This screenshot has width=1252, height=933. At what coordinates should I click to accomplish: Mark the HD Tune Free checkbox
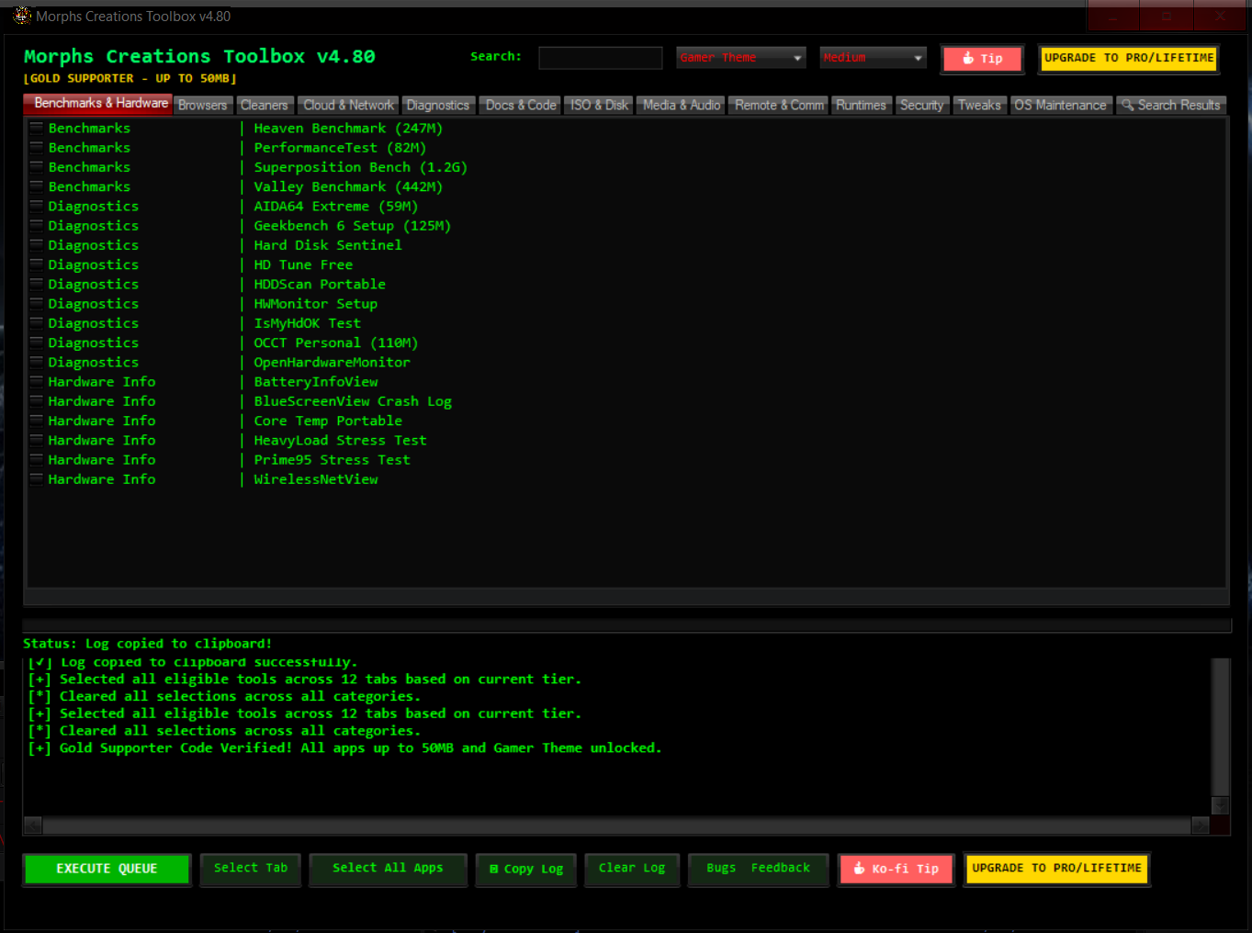(37, 264)
